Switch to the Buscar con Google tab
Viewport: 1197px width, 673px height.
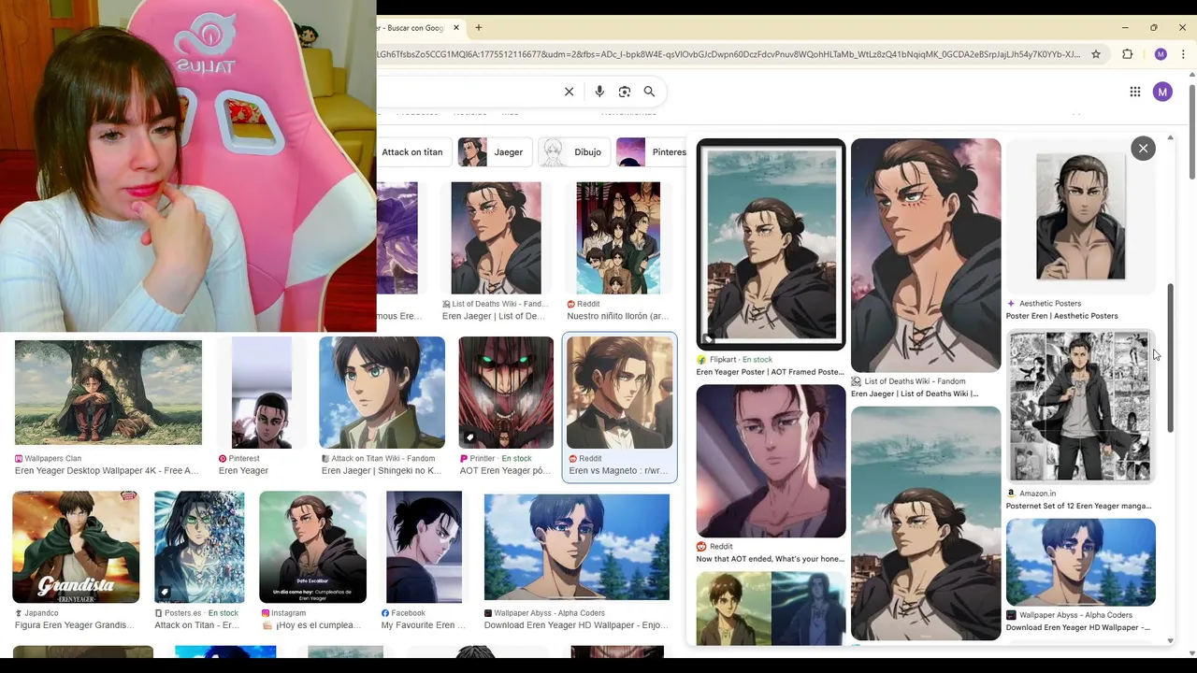(x=411, y=28)
